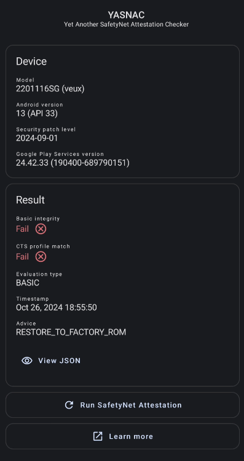Click the Result card heading
This screenshot has width=244, height=461.
click(x=30, y=200)
